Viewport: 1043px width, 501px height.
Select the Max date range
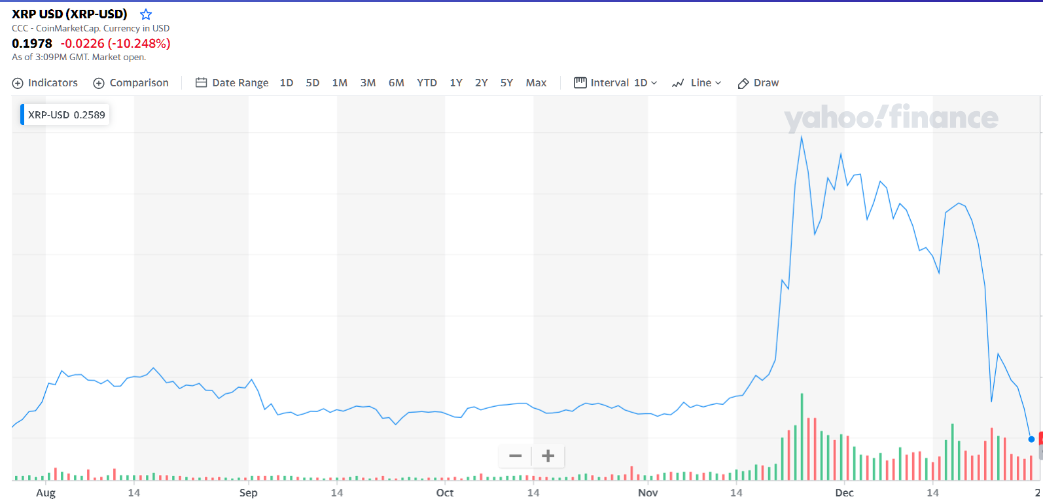click(536, 83)
